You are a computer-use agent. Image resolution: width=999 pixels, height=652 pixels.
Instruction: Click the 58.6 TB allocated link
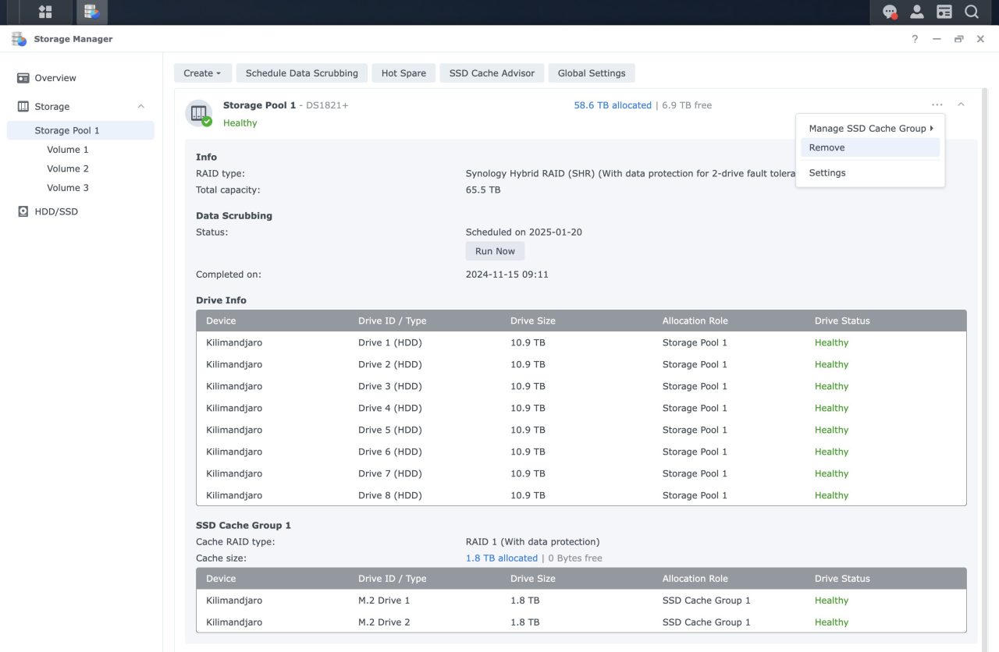613,105
